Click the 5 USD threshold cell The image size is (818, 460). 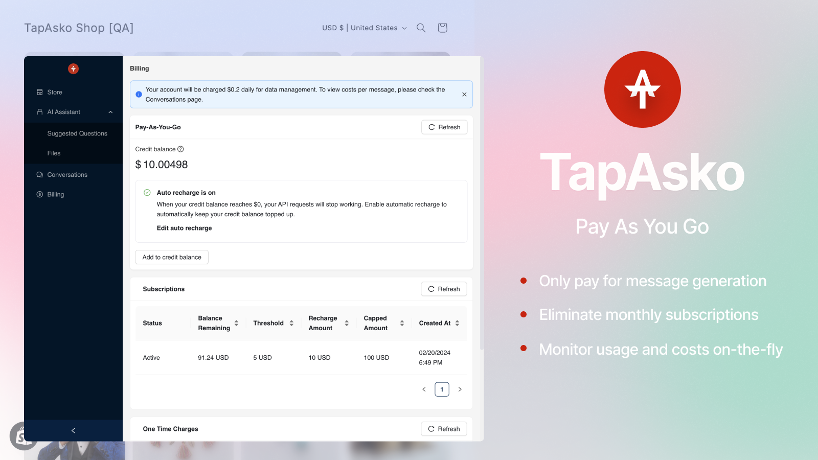[x=262, y=358]
